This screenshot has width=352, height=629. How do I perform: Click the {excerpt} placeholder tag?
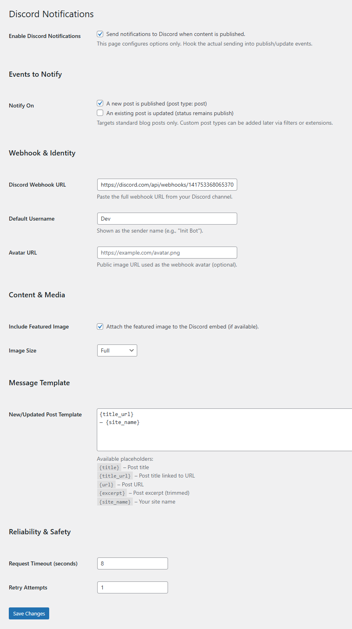pyautogui.click(x=112, y=493)
